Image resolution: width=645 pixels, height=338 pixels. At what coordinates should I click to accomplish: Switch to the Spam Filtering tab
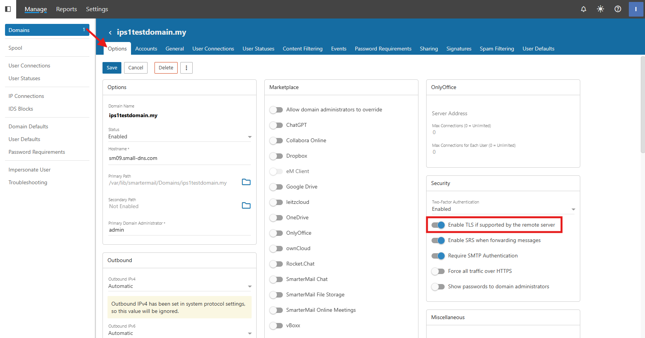(497, 49)
